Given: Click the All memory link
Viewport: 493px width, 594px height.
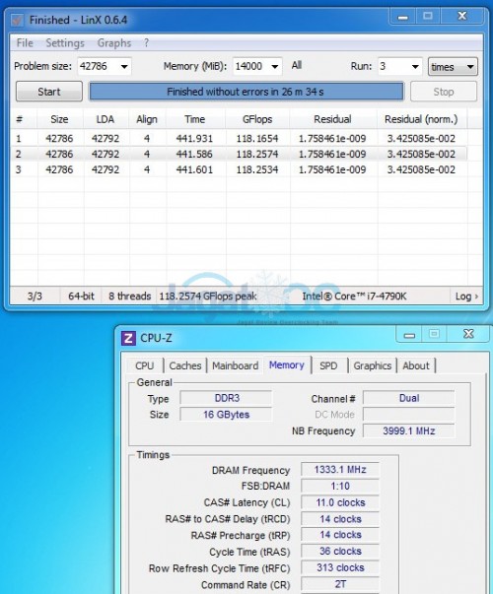Looking at the screenshot, I should pos(297,65).
